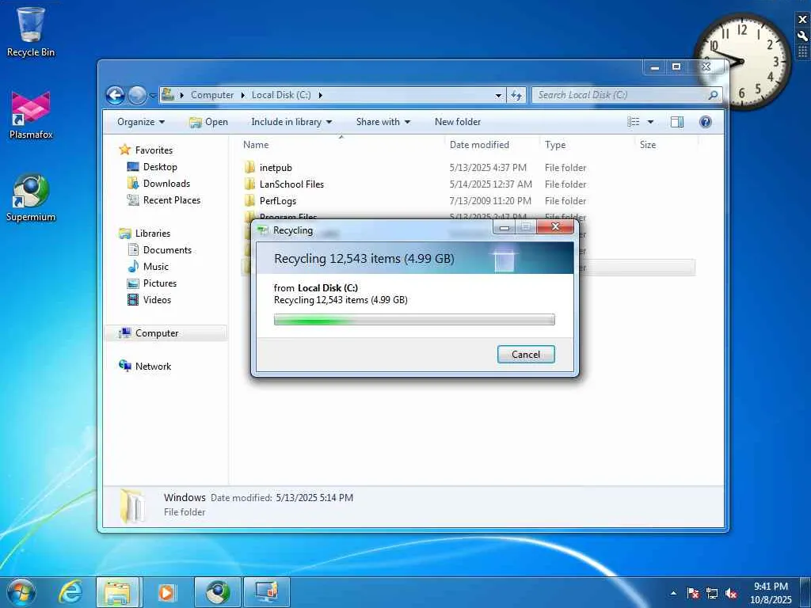This screenshot has height=608, width=811.
Task: Click New folder in the toolbar
Action: click(x=458, y=122)
